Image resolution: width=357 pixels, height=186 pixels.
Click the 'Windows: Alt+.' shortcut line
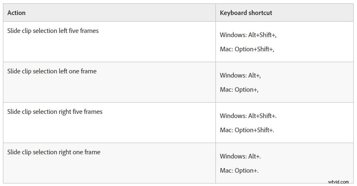tap(240, 156)
